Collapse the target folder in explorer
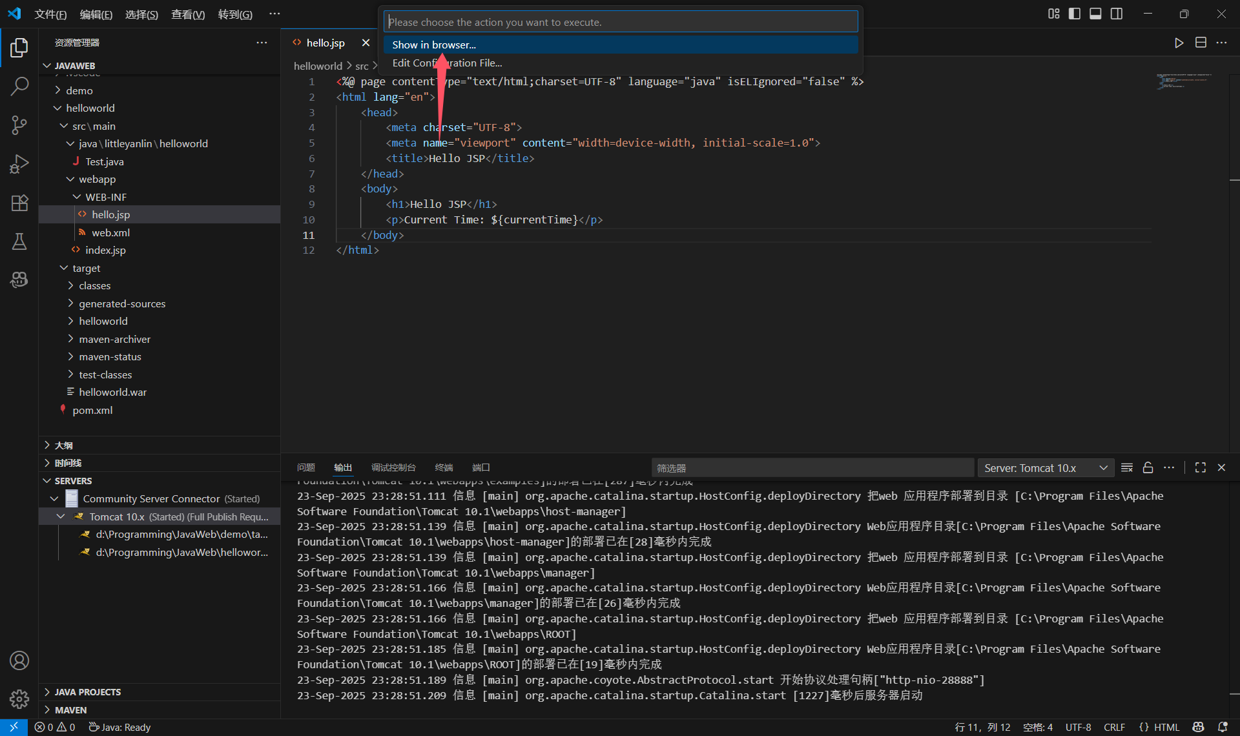 click(x=86, y=268)
